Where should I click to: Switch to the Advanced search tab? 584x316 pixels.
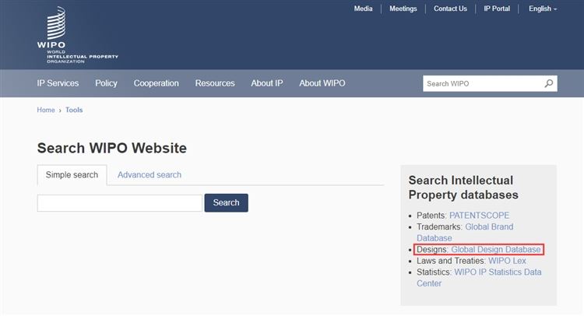[x=150, y=175]
